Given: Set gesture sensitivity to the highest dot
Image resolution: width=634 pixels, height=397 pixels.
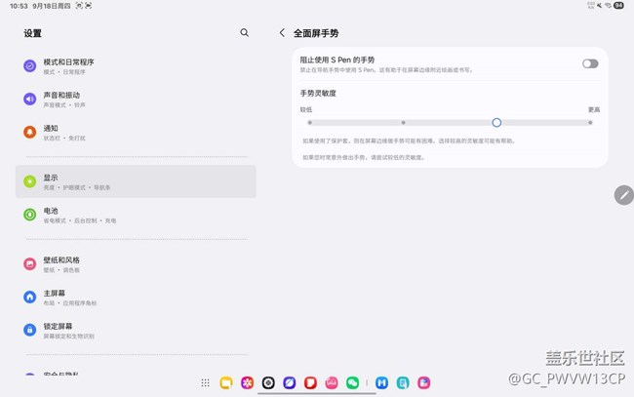Looking at the screenshot, I should point(590,123).
